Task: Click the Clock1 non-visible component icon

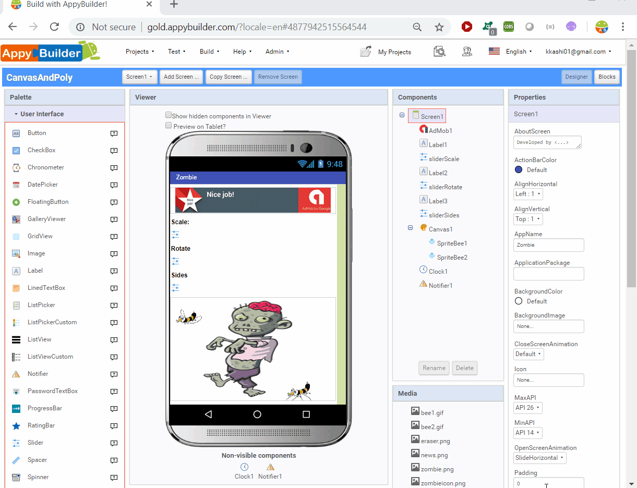Action: [x=244, y=467]
